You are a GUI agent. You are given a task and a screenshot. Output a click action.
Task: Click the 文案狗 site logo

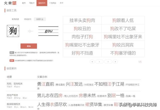[x=10, y=3]
